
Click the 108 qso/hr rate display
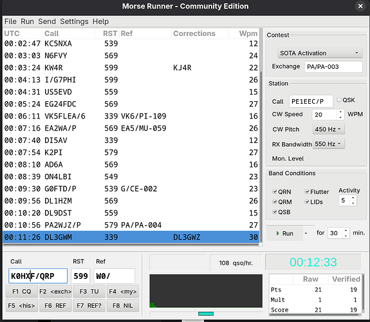(236, 263)
